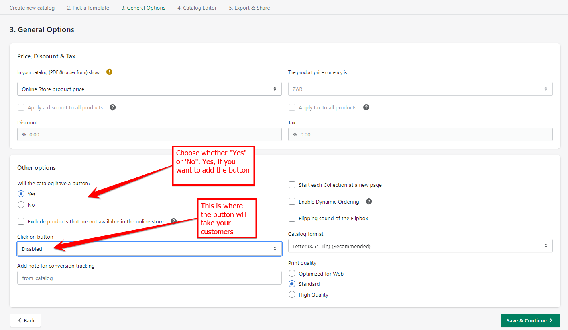Select No for catalog button
The height and width of the screenshot is (330, 568).
tap(21, 205)
